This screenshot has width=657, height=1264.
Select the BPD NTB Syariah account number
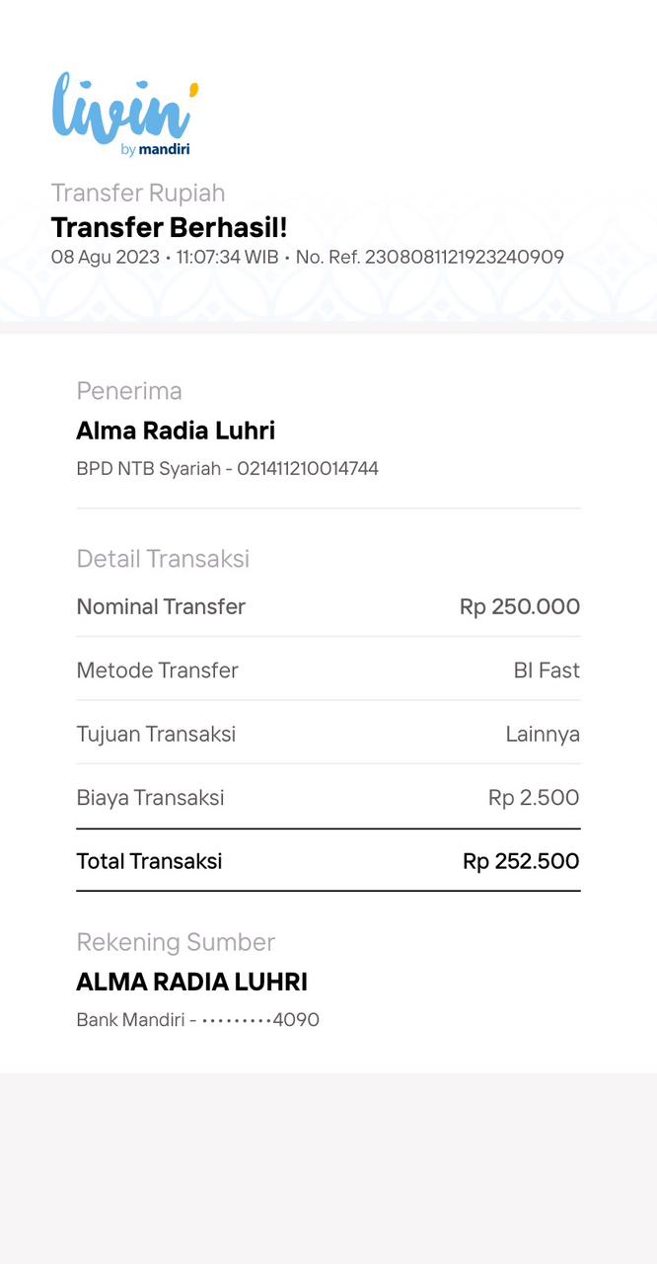point(308,469)
